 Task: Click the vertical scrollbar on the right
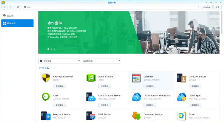tap(222, 23)
